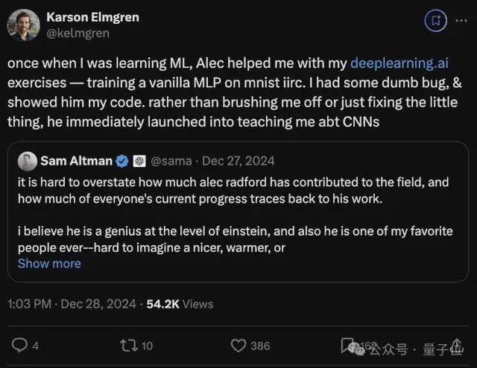Click the Karson Elmgren display name

pyautogui.click(x=92, y=16)
